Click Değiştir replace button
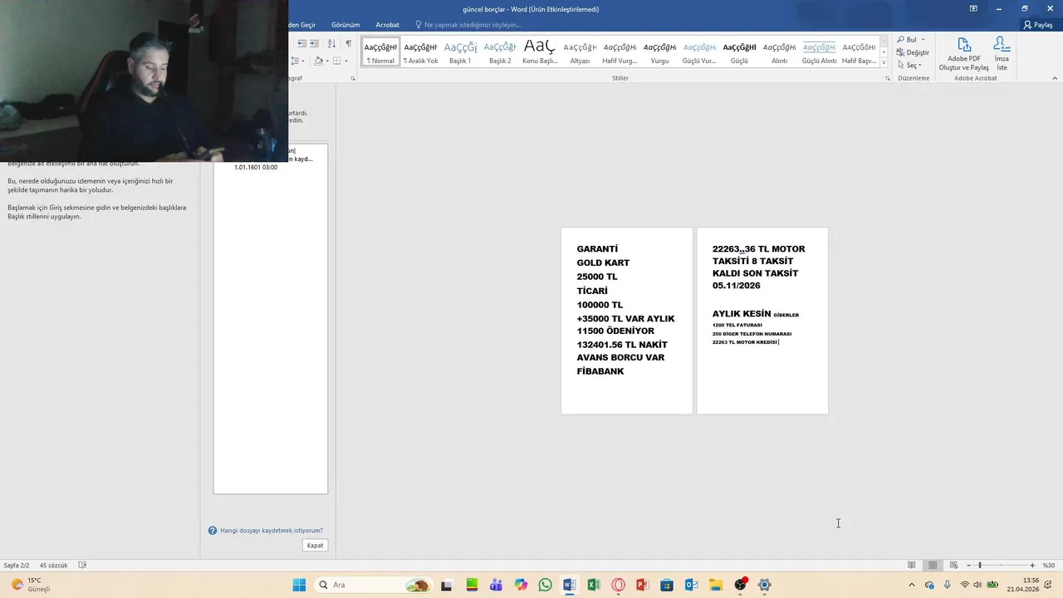Viewport: 1063px width, 598px height. (913, 52)
